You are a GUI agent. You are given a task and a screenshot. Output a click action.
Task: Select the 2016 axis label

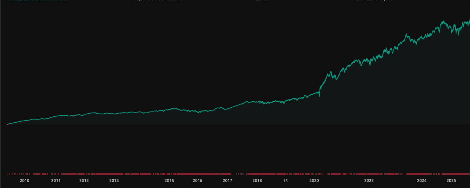198,181
